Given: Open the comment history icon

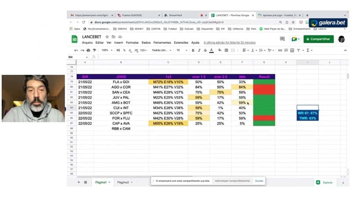Looking at the screenshot, I should [282, 39].
